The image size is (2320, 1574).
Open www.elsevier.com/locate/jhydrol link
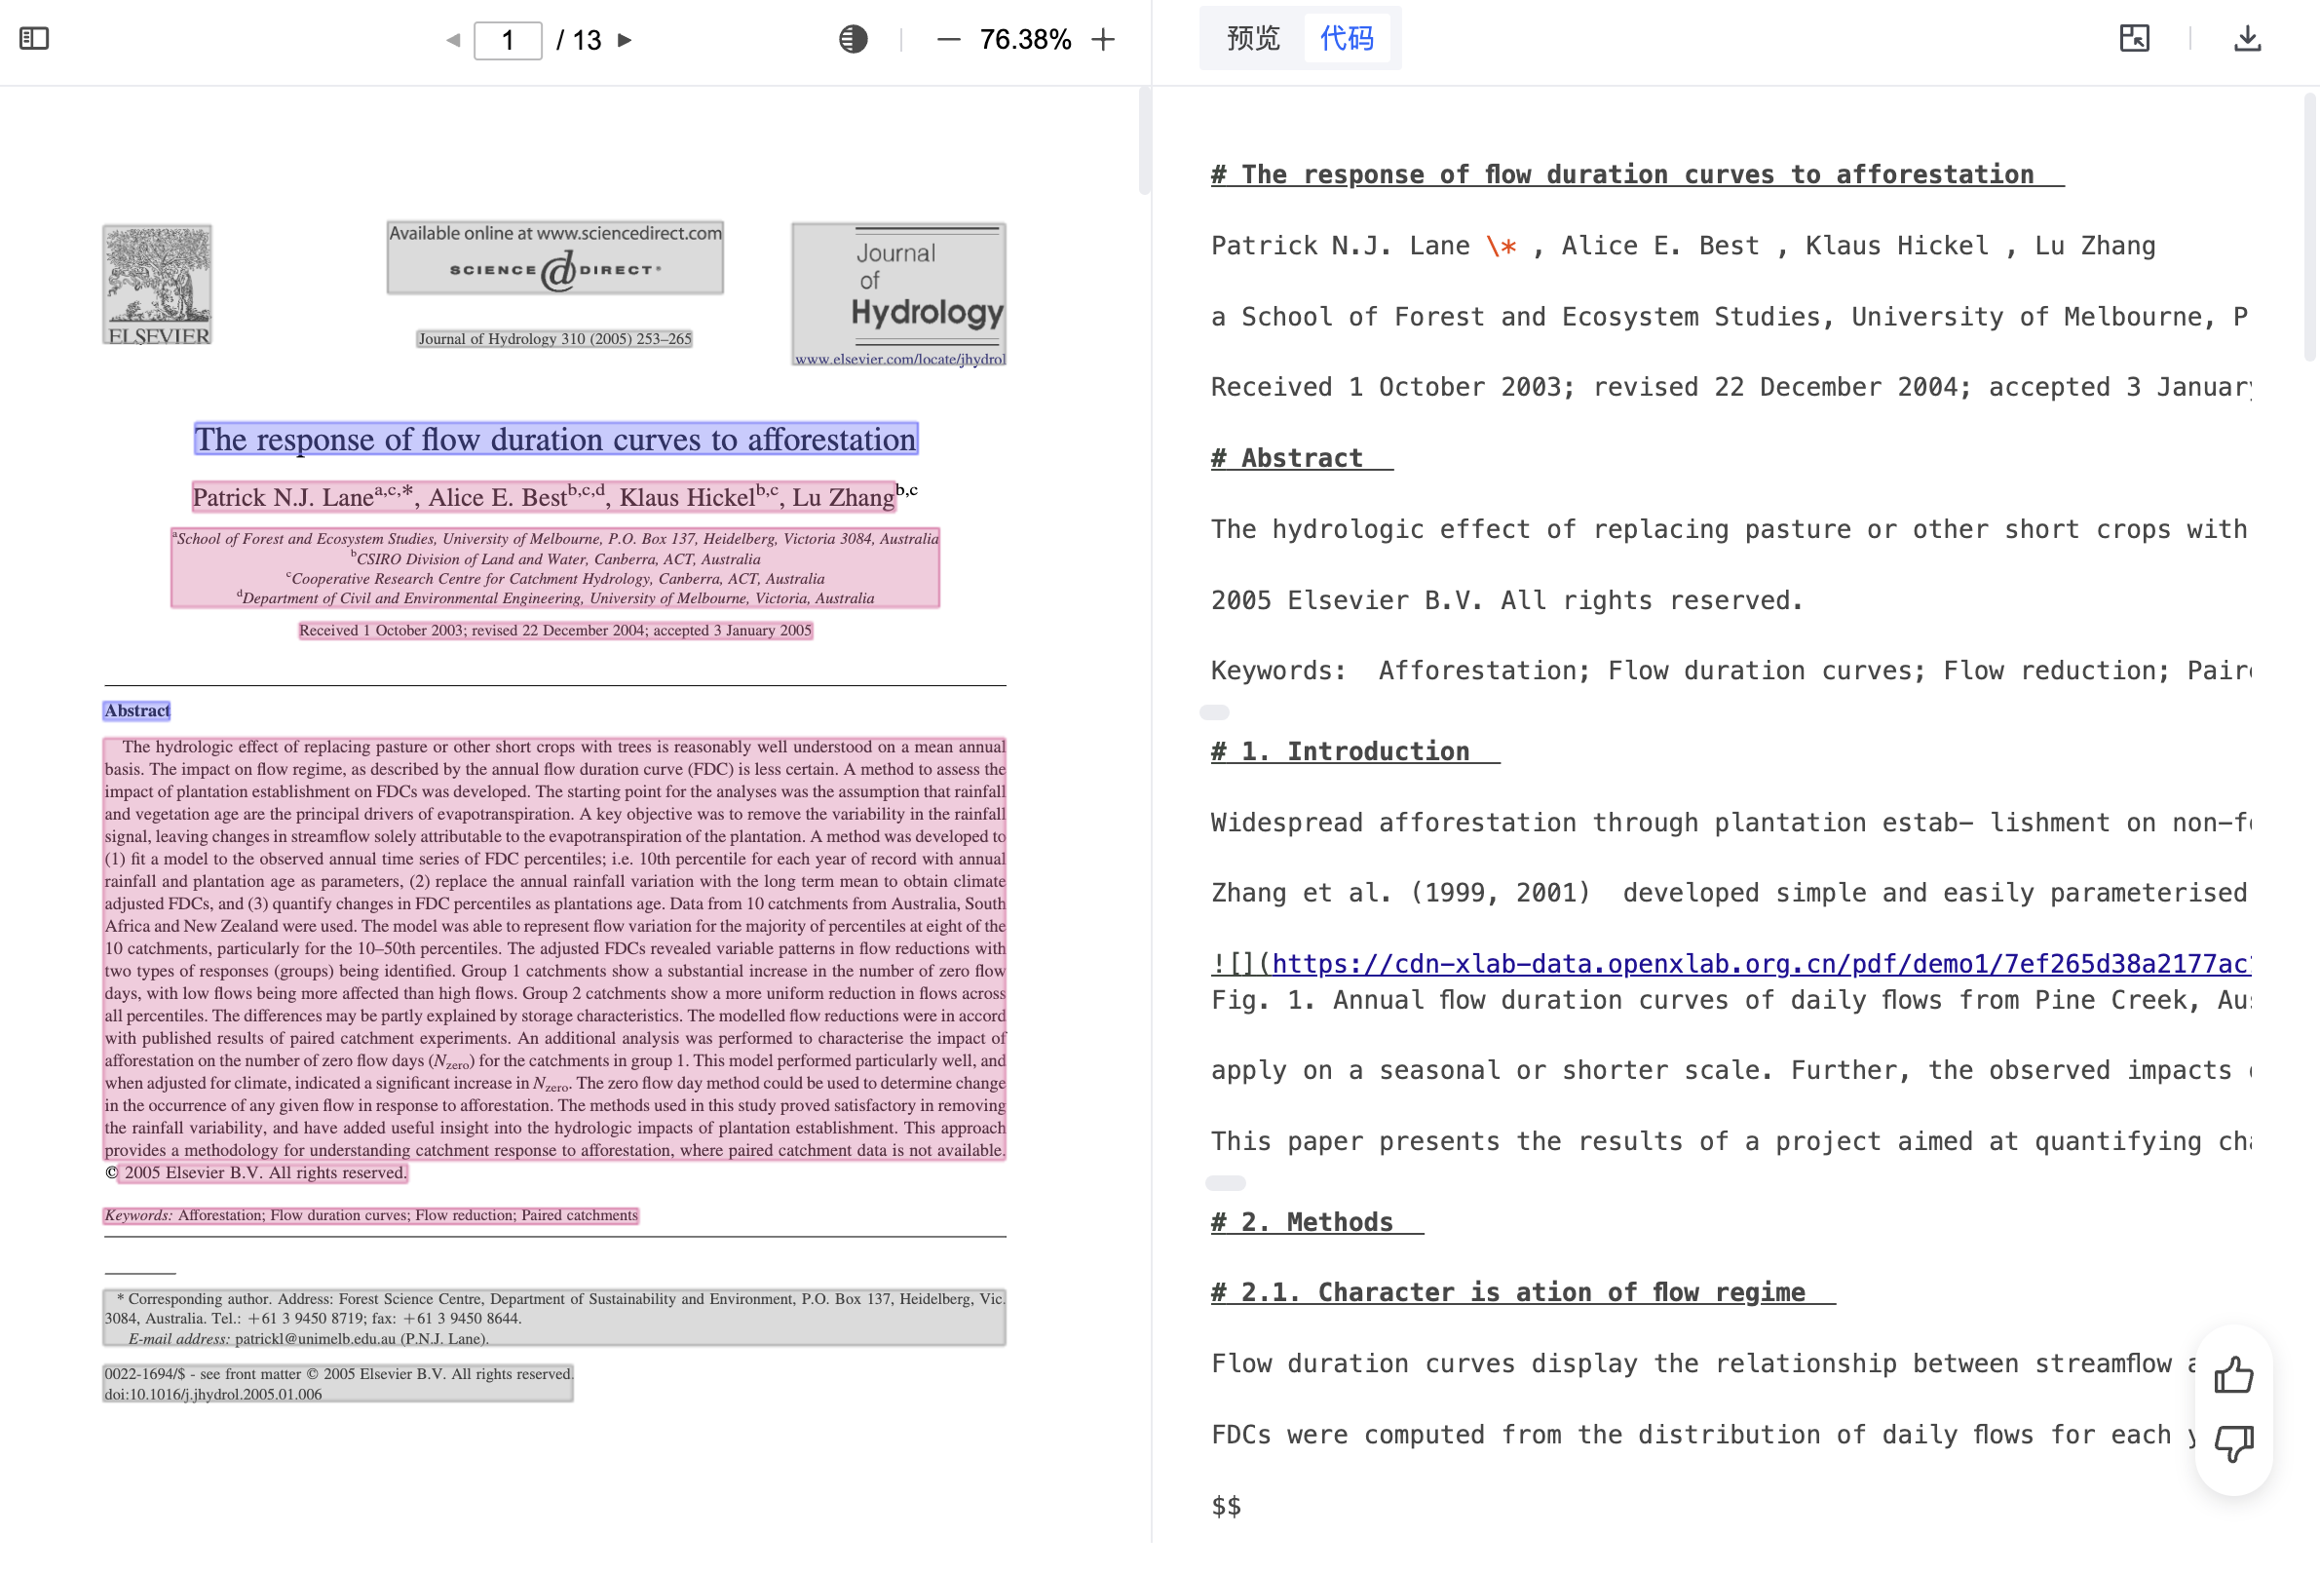pyautogui.click(x=899, y=359)
